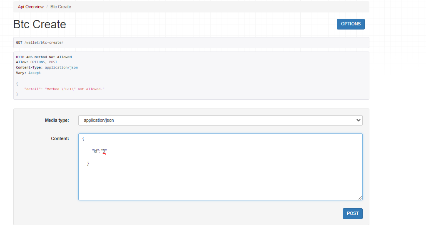Viewport: 426px width, 244px height.
Task: Click the Content label
Action: pos(60,138)
